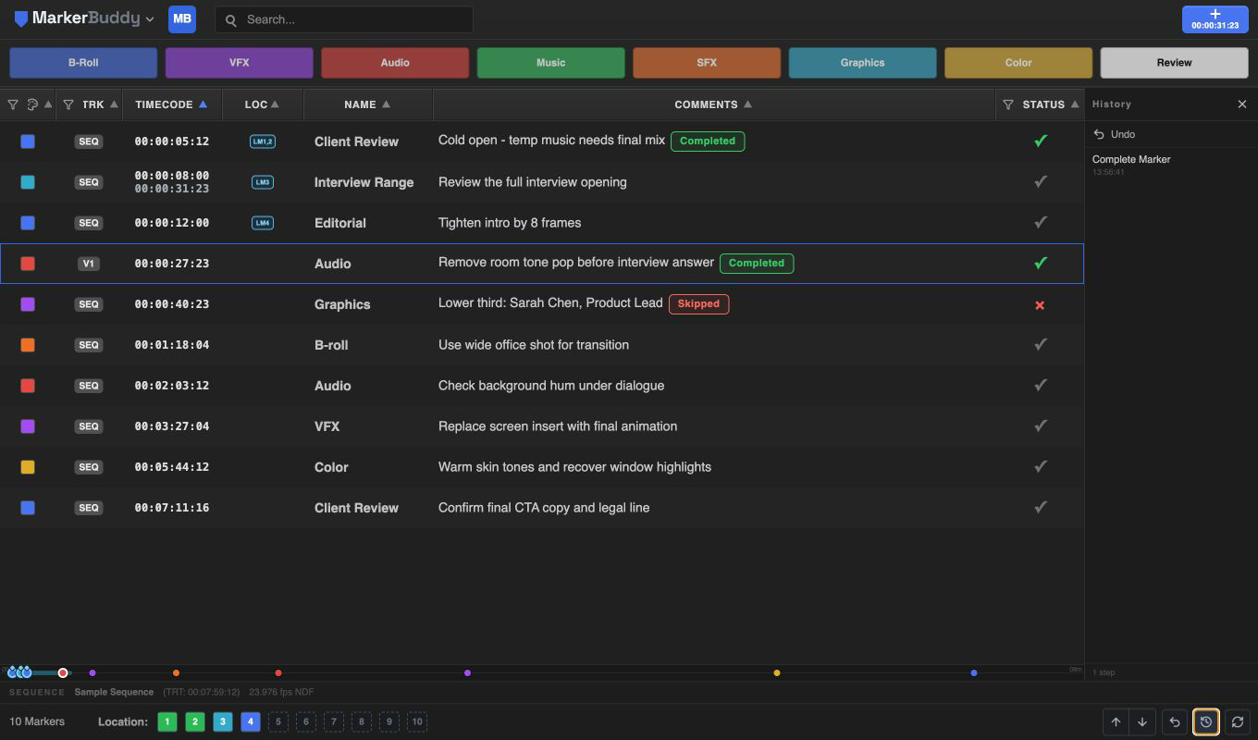
Task: Toggle the green checkmark on the 00:00:27:23 Audio row
Action: tap(1041, 264)
